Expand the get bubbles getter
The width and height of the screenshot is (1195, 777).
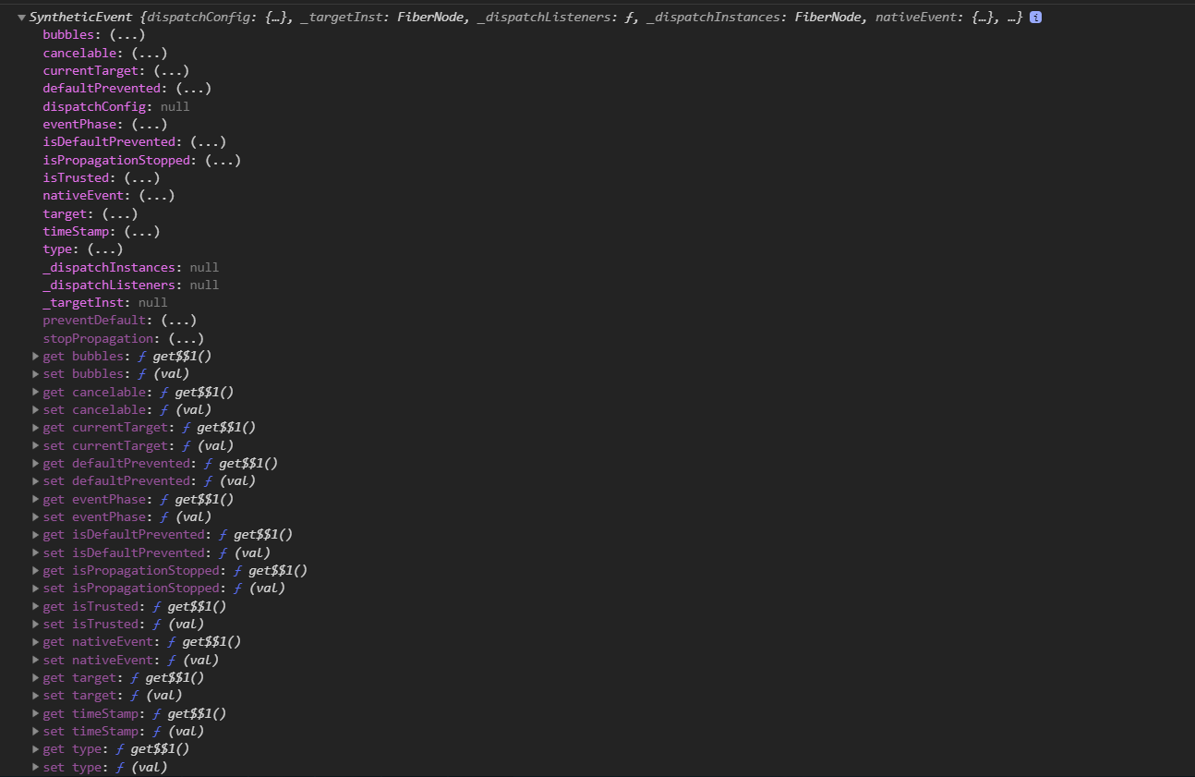click(36, 356)
